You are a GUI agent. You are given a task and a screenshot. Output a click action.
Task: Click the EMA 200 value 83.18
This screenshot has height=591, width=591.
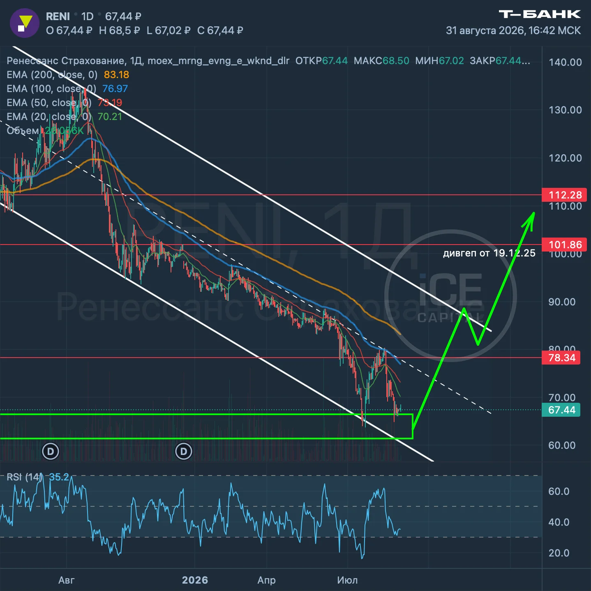pyautogui.click(x=116, y=75)
